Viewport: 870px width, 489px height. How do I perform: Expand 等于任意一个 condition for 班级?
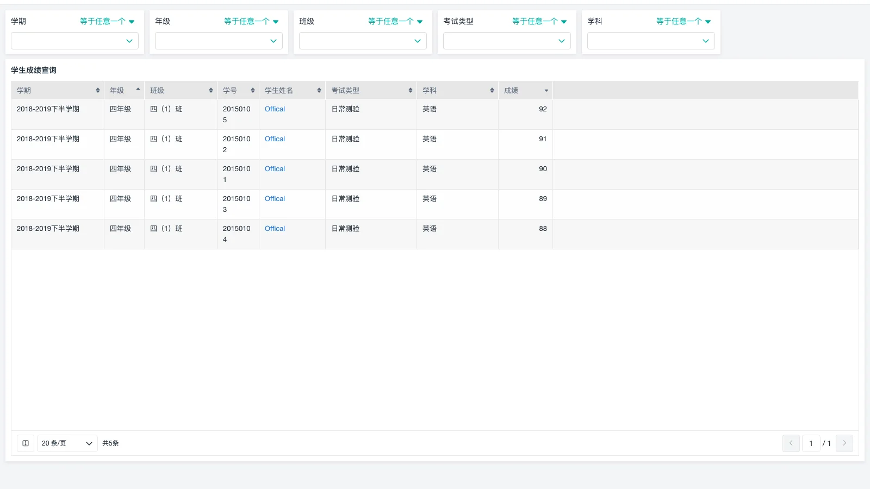click(395, 21)
